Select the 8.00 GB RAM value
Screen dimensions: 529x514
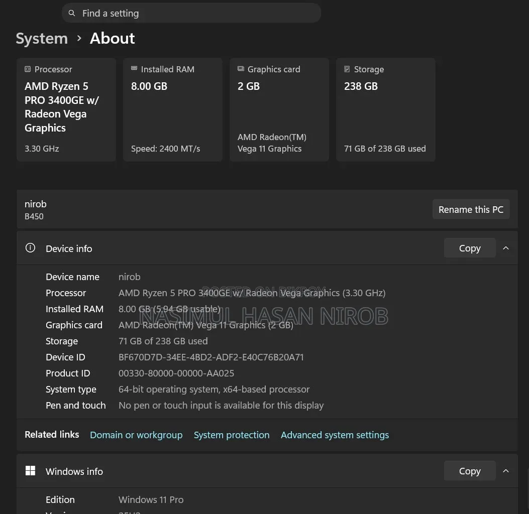pos(149,86)
